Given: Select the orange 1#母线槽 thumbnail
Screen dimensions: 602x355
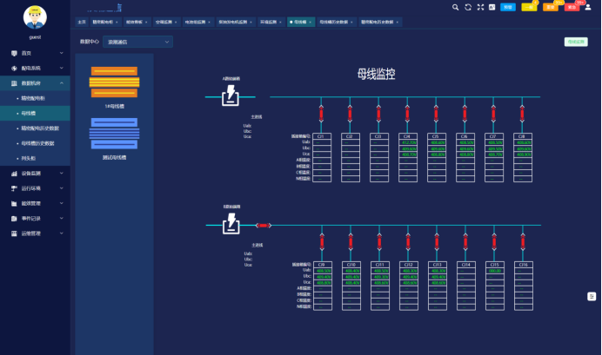Looking at the screenshot, I should click(115, 82).
